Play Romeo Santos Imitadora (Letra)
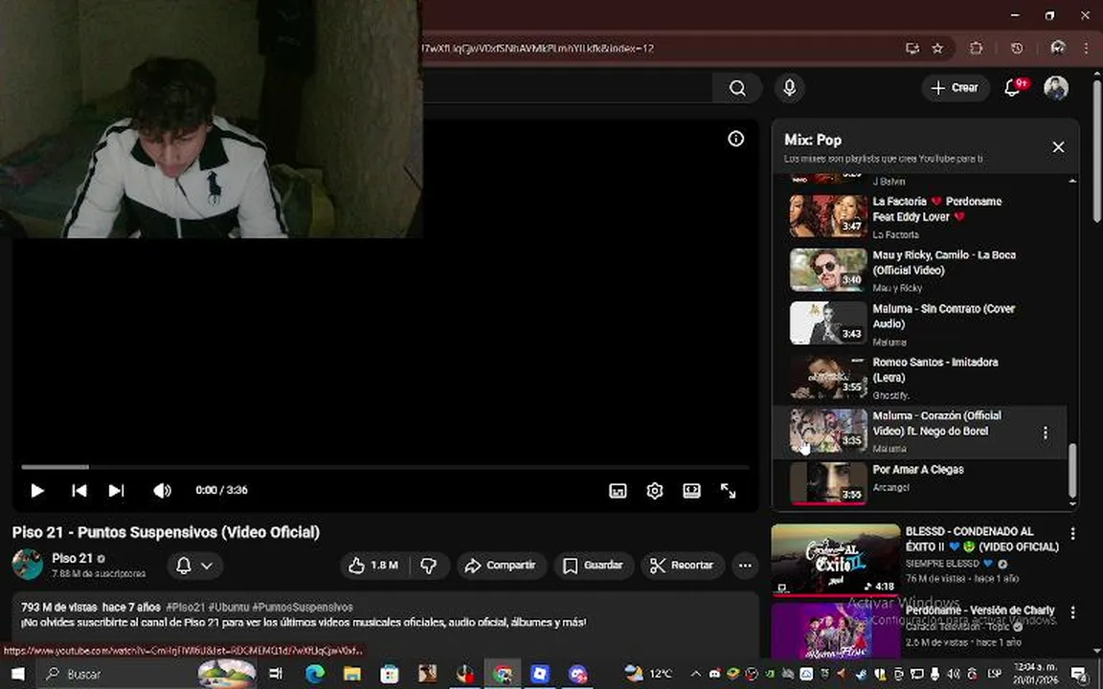 pos(921,378)
